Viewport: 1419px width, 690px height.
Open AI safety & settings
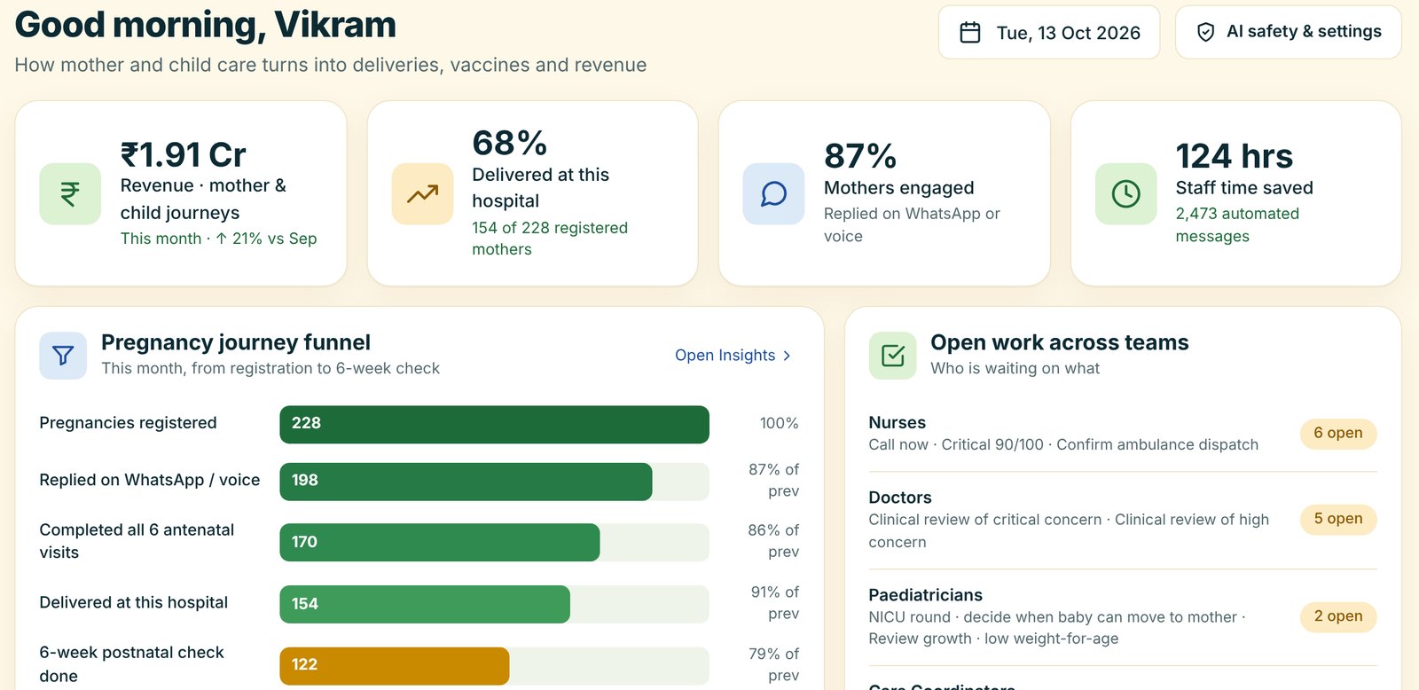pos(1288,32)
